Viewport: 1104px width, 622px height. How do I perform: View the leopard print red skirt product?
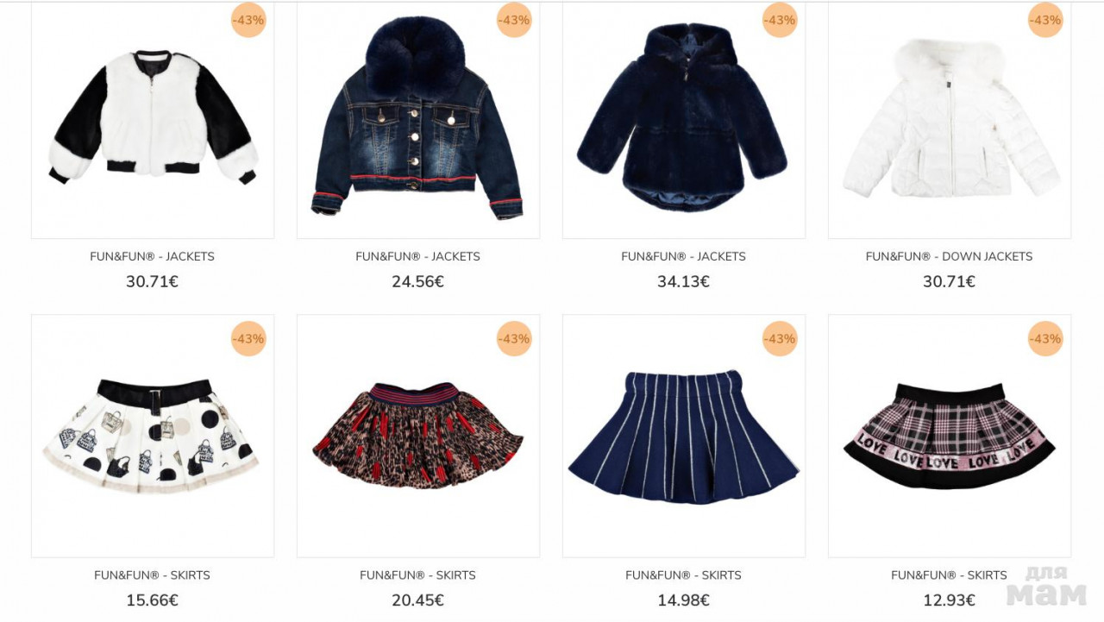pos(418,436)
